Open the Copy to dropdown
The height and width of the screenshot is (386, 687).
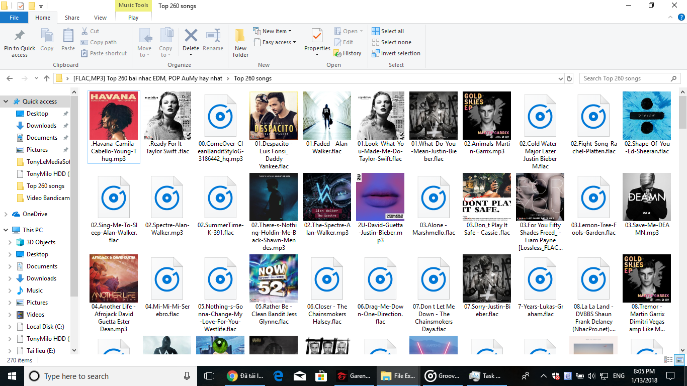pos(165,43)
